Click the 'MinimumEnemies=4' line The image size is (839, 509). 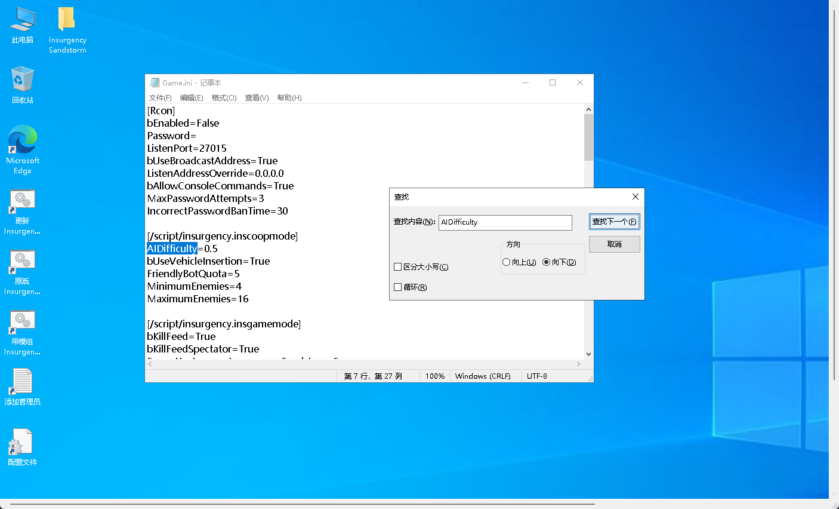coord(195,286)
